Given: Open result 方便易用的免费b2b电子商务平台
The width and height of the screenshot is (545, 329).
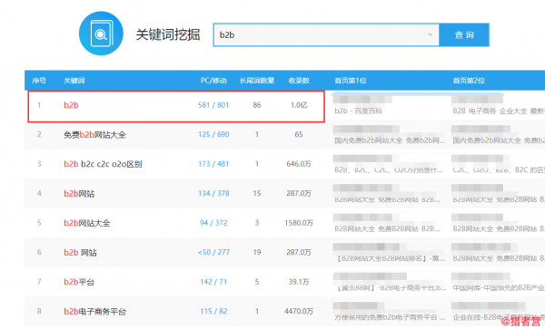Looking at the screenshot, I should (x=390, y=317).
